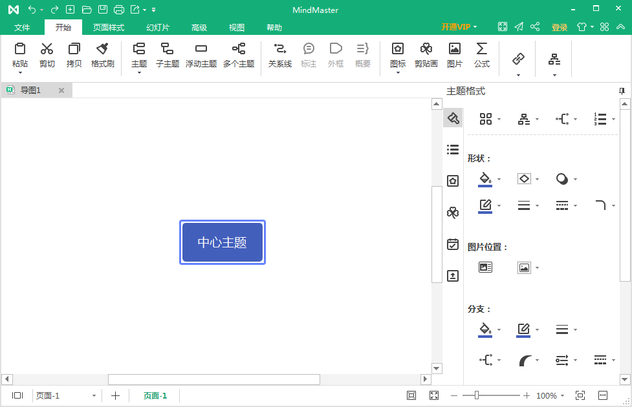
Task: Toggle the pin on 主题格式 panel
Action: pos(622,91)
